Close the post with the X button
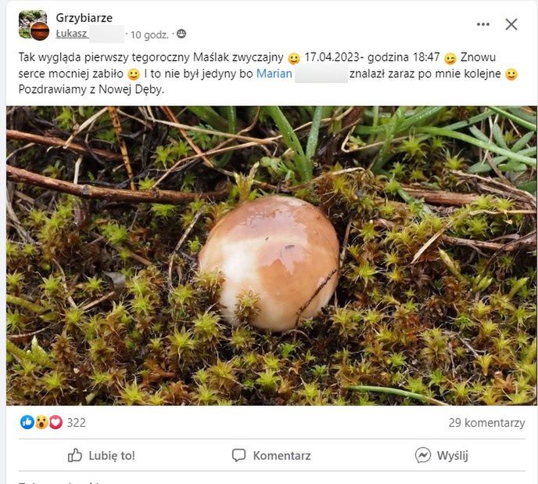 click(511, 24)
